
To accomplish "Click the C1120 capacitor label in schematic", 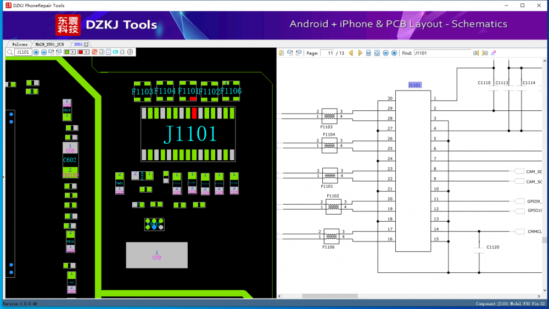I will (x=492, y=247).
